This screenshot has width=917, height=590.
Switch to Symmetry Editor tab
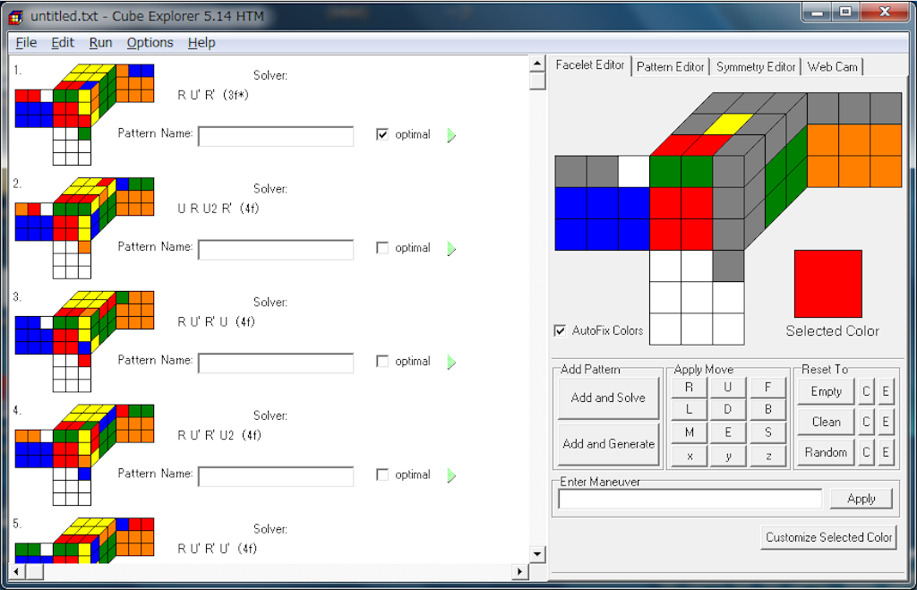coord(756,66)
